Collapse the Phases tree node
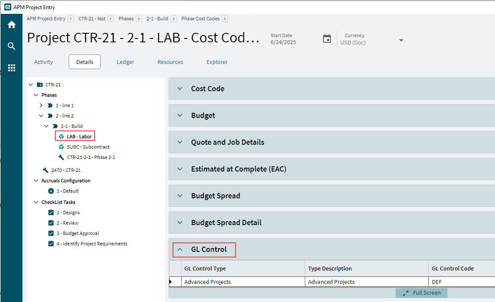Image resolution: width=495 pixels, height=302 pixels. [36, 95]
